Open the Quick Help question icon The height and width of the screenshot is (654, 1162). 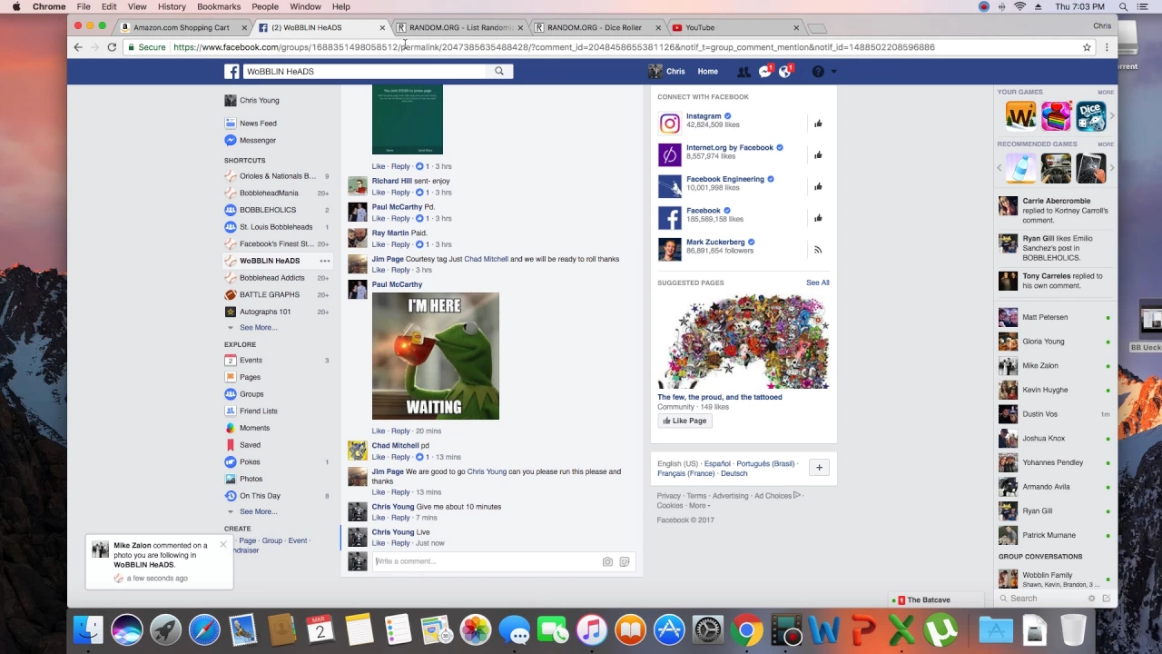coord(818,72)
